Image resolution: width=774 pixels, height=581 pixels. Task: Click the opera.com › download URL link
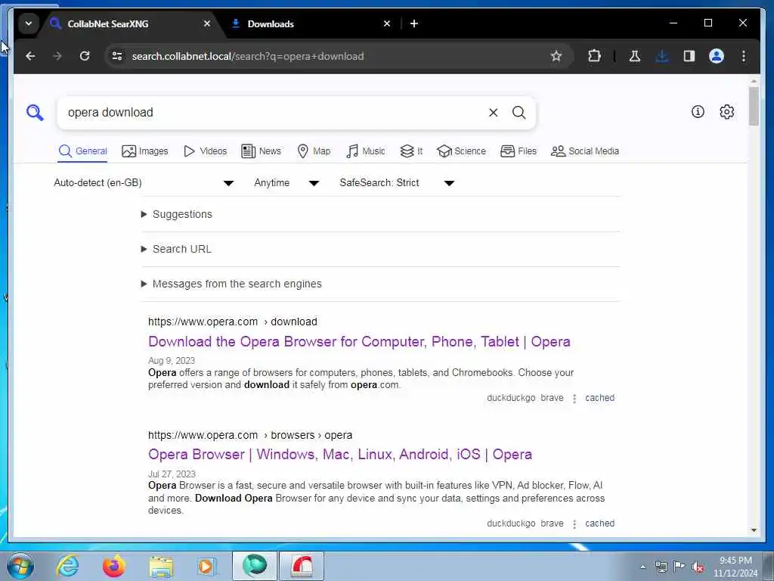pos(233,322)
